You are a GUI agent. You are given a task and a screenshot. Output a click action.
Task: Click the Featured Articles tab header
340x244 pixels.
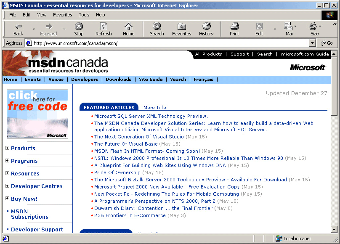[x=109, y=107]
